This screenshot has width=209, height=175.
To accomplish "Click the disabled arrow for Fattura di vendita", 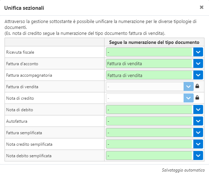I will (188, 86).
